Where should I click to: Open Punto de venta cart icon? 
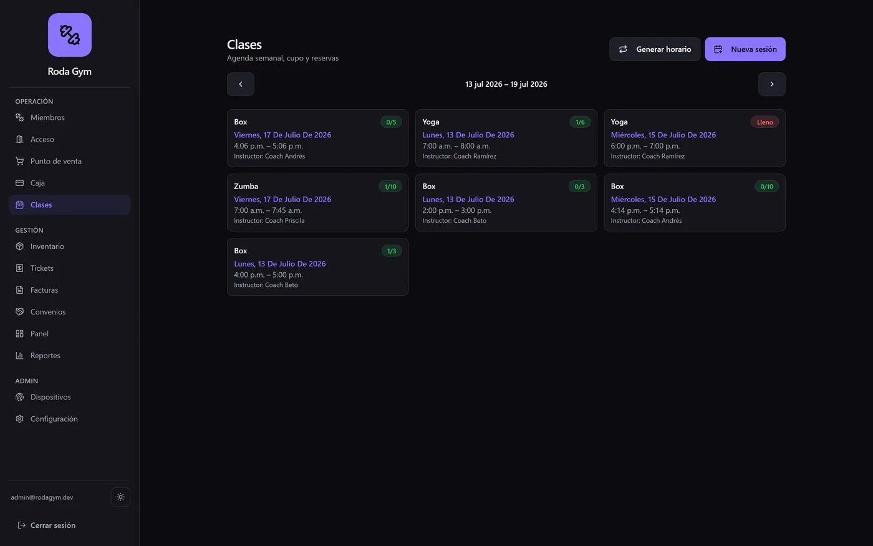[x=19, y=161]
